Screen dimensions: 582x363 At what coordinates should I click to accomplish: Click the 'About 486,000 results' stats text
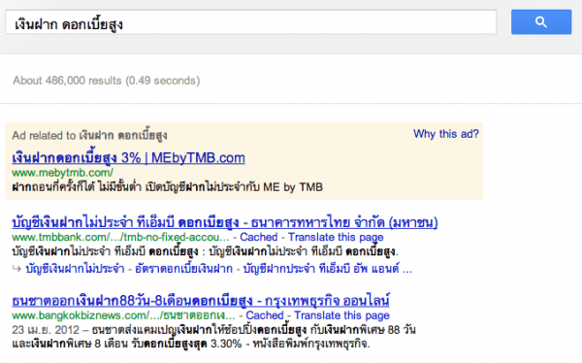[107, 81]
